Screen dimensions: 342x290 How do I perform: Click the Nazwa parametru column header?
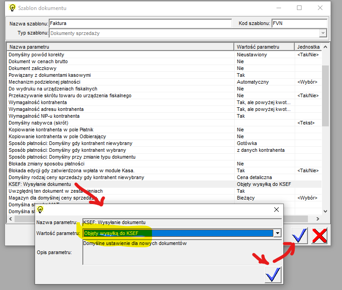tap(121, 47)
